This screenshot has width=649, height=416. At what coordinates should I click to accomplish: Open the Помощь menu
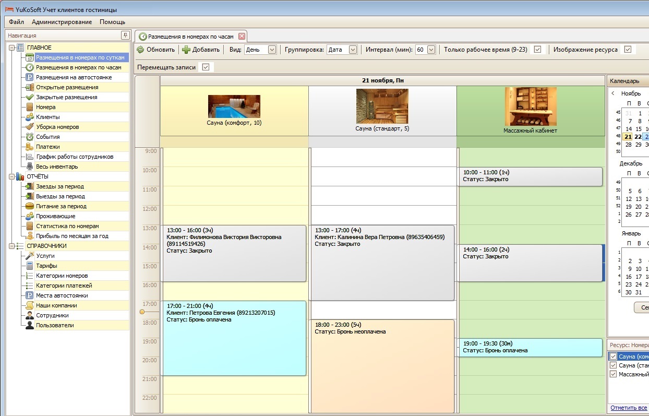[112, 22]
